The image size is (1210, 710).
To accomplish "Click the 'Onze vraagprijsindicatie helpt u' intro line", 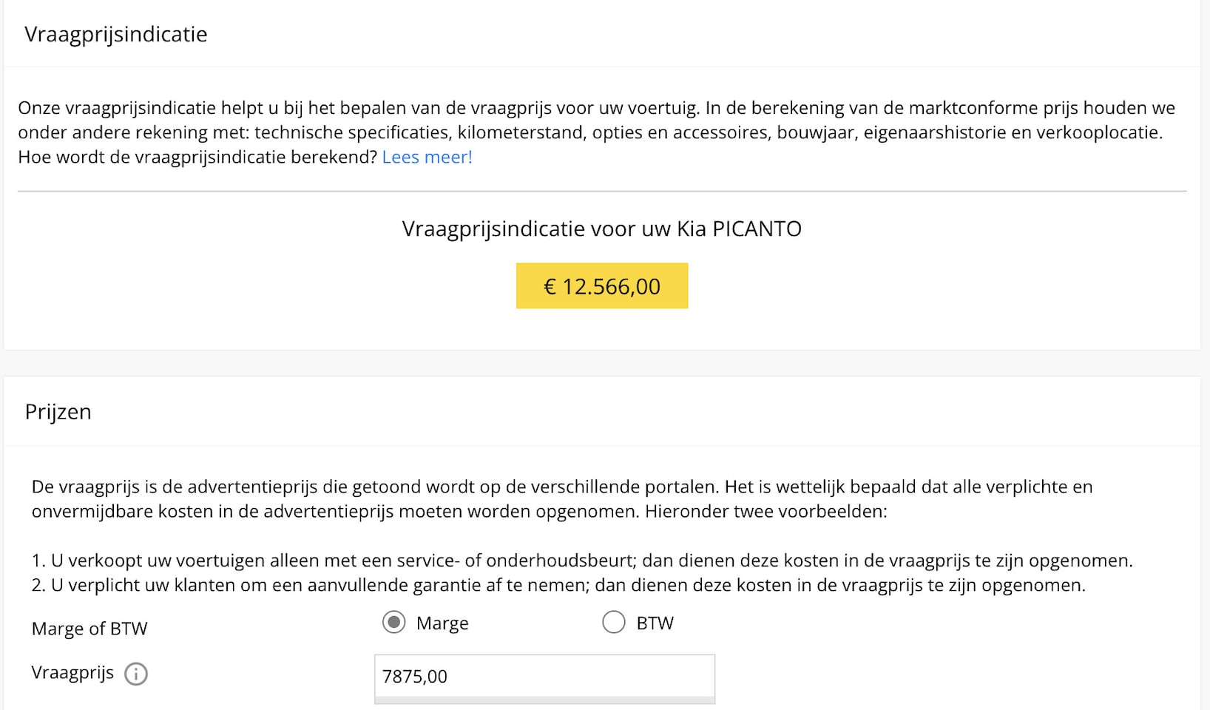I will 596,108.
